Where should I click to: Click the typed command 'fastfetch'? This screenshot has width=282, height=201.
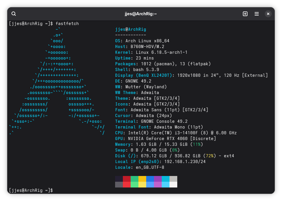tap(67, 24)
